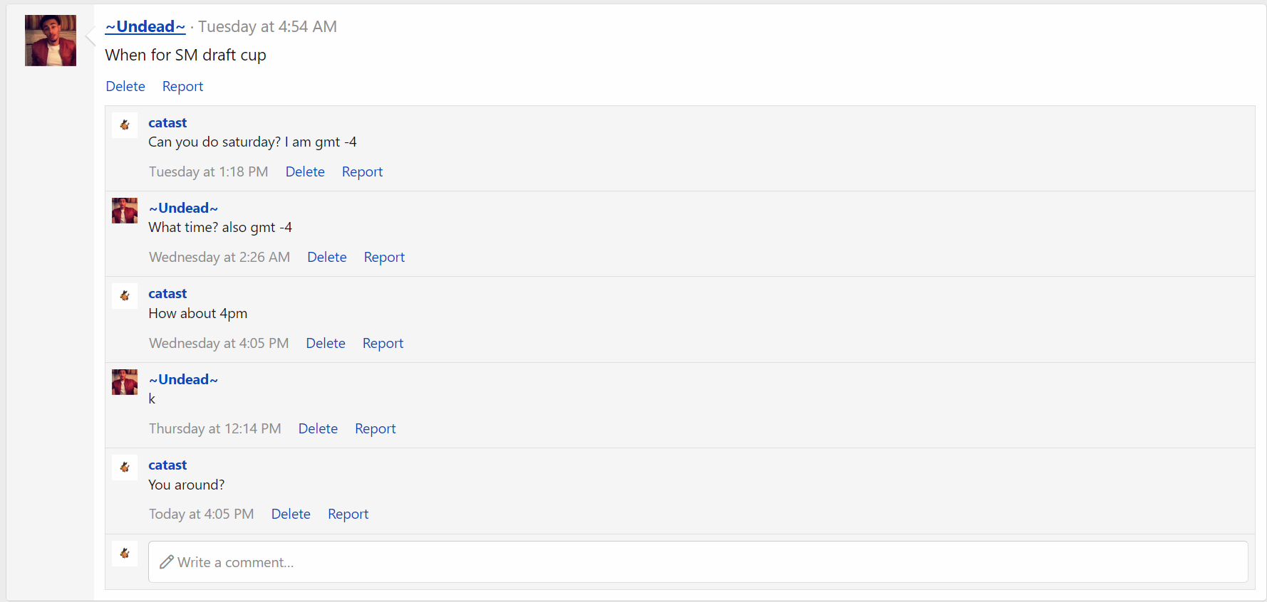Delete the 'Can you do saturday?' comment

coord(305,171)
